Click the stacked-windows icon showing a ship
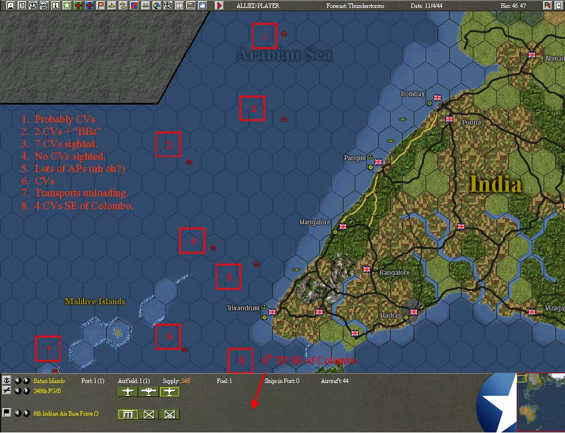 (x=44, y=6)
